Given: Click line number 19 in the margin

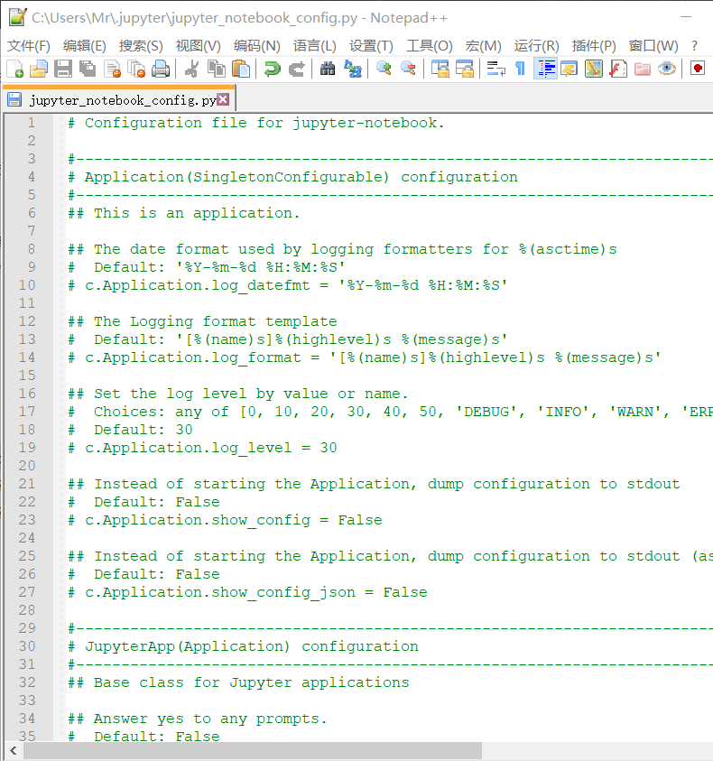Looking at the screenshot, I should [x=27, y=448].
